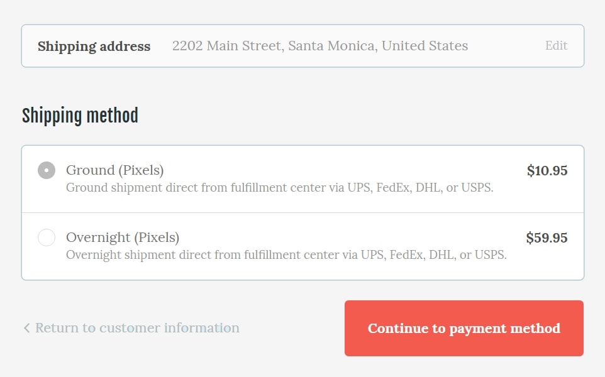Click the Shipping method heading

pos(80,116)
